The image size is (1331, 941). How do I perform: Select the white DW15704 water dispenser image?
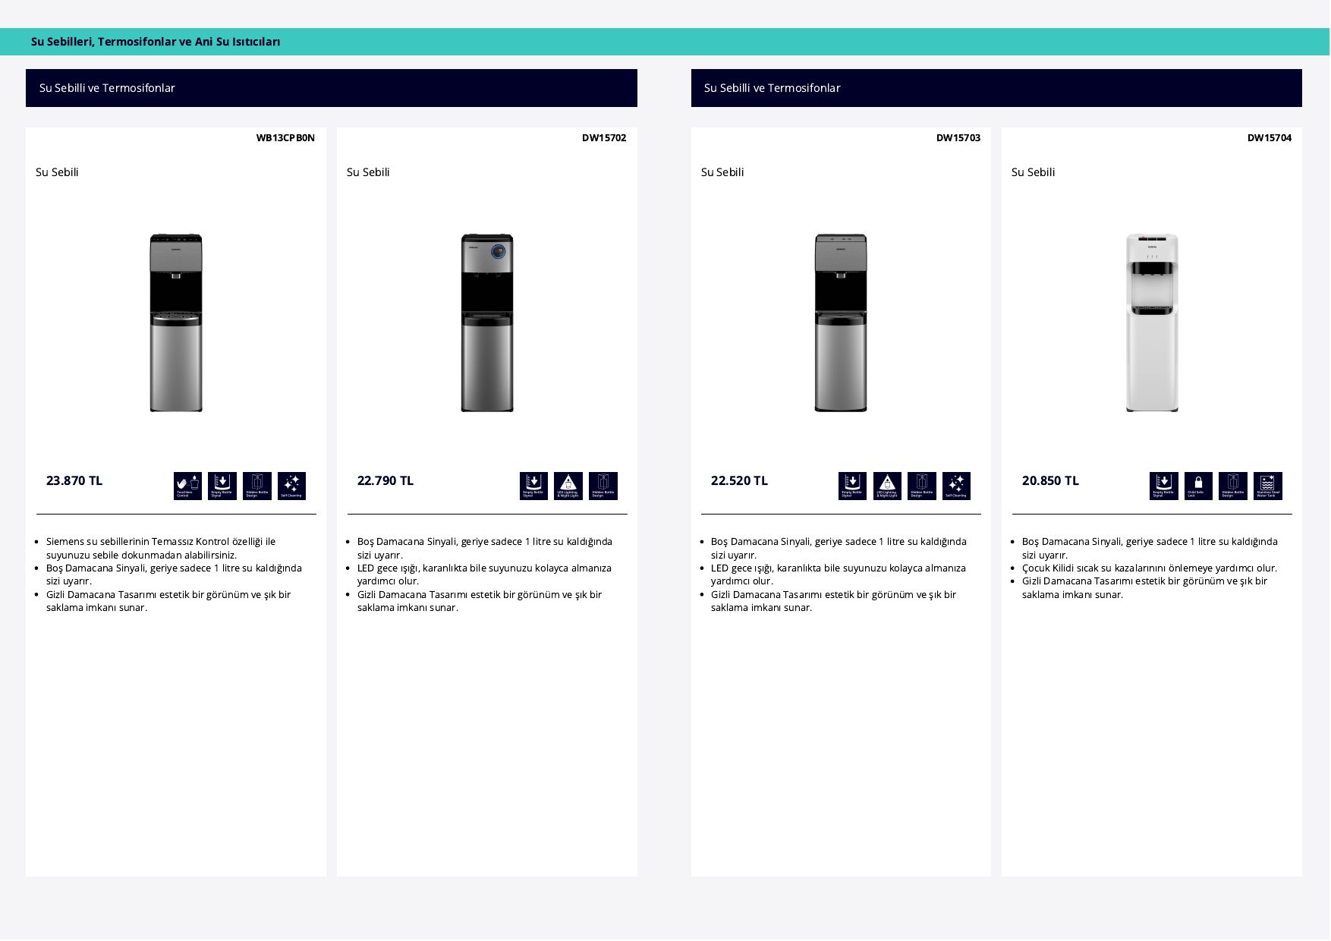pyautogui.click(x=1152, y=323)
